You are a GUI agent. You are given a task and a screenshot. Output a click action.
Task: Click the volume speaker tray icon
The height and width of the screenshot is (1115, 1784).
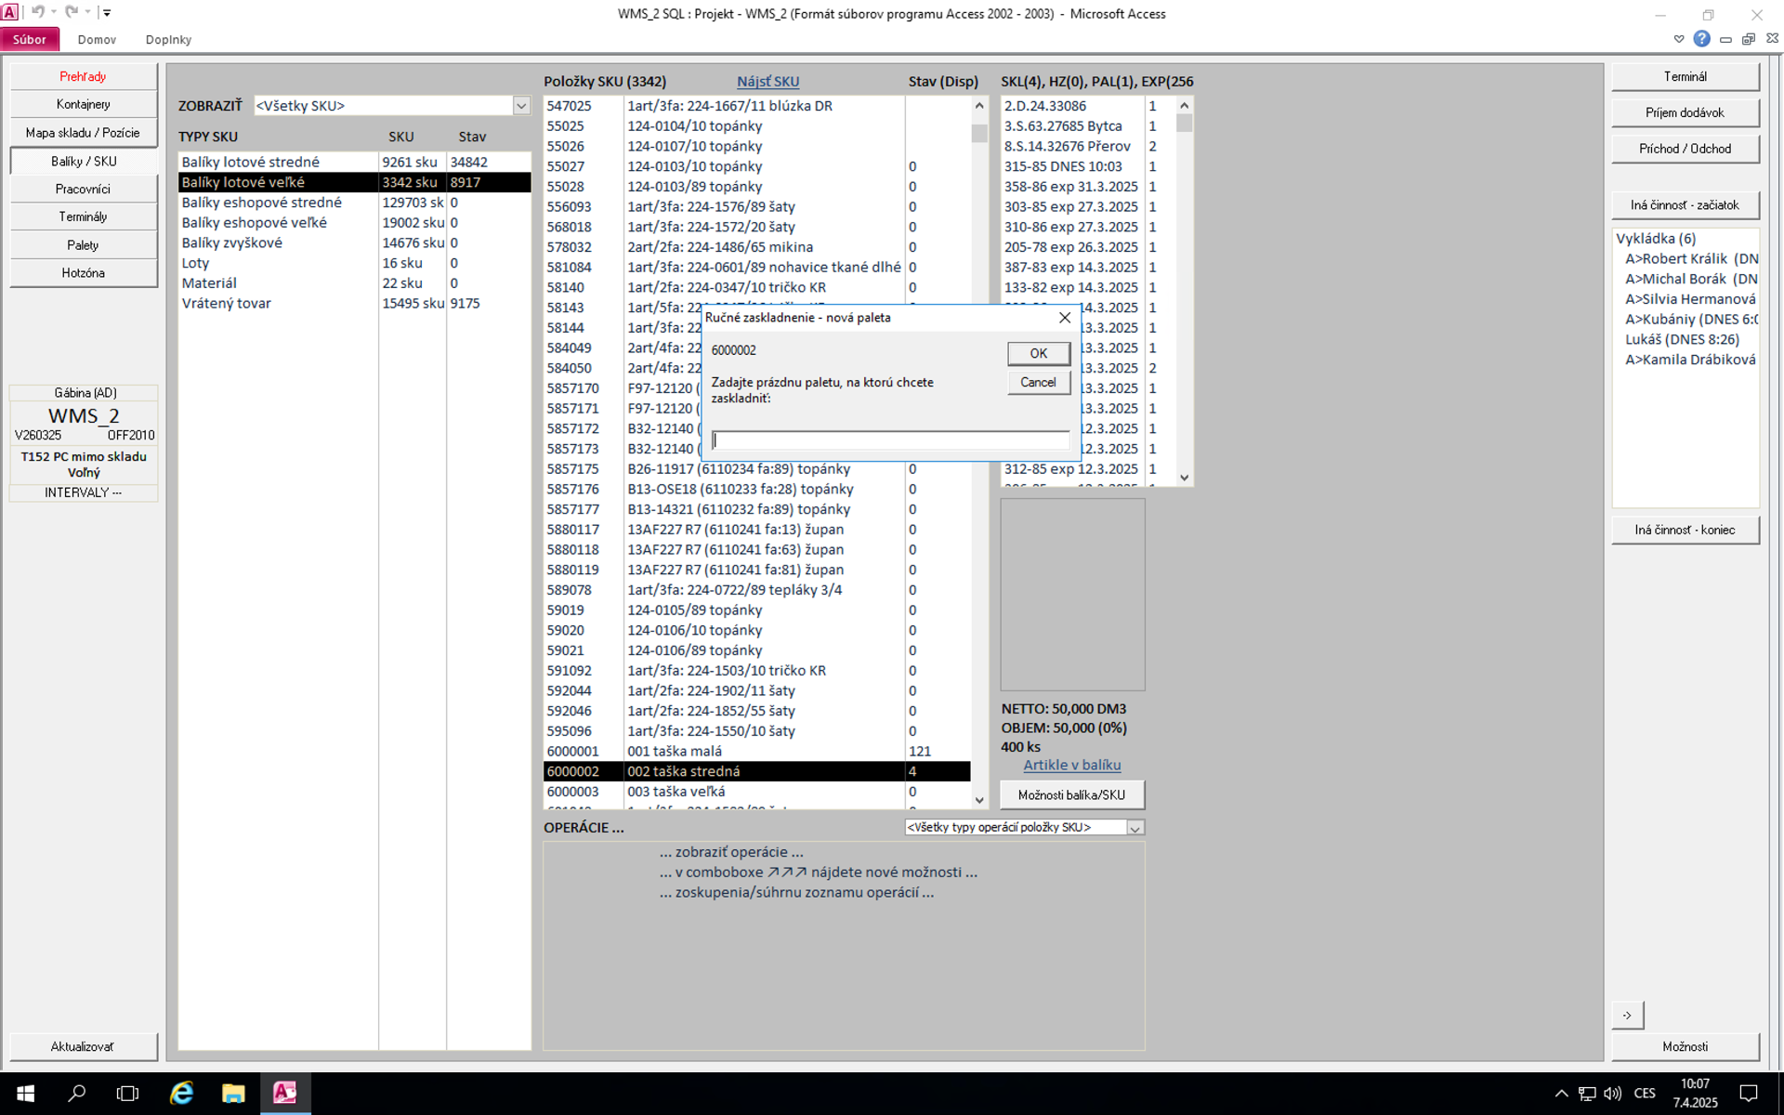[1612, 1093]
